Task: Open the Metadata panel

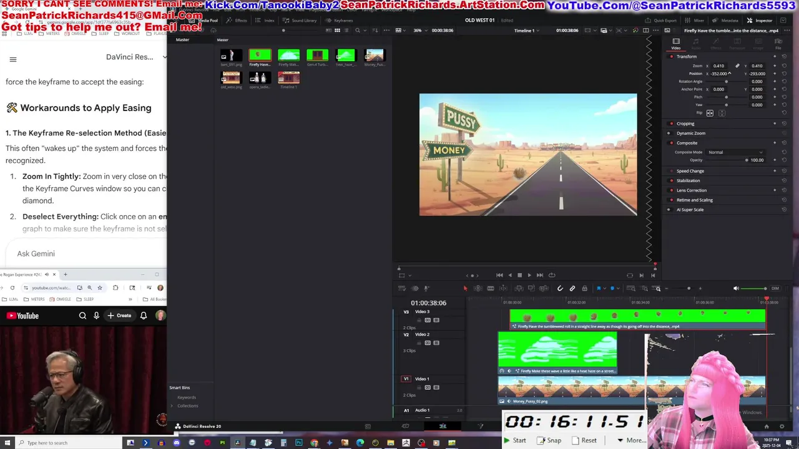Action: [x=725, y=21]
